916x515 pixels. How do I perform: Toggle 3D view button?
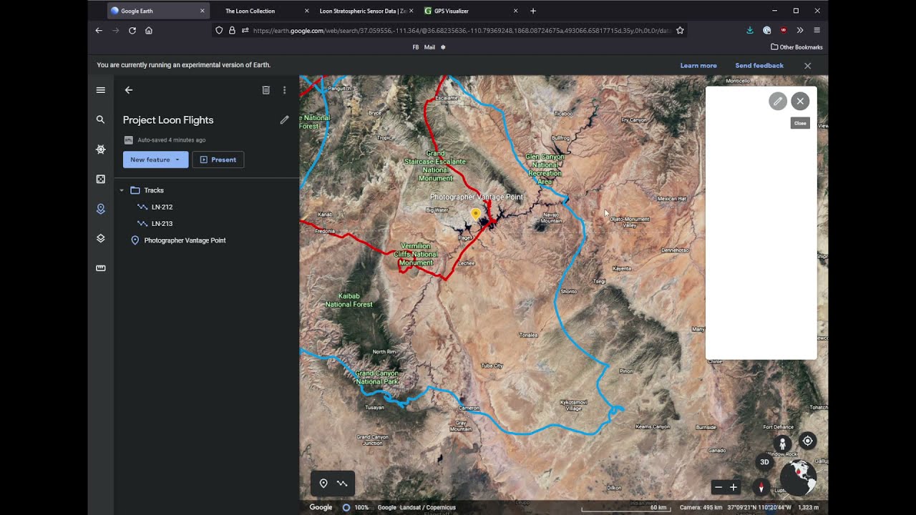764,462
